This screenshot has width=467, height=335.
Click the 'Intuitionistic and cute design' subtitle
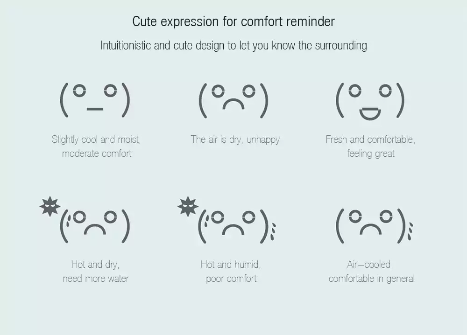coord(233,46)
